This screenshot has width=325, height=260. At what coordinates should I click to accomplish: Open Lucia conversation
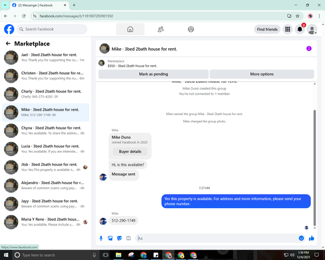[x=45, y=149]
